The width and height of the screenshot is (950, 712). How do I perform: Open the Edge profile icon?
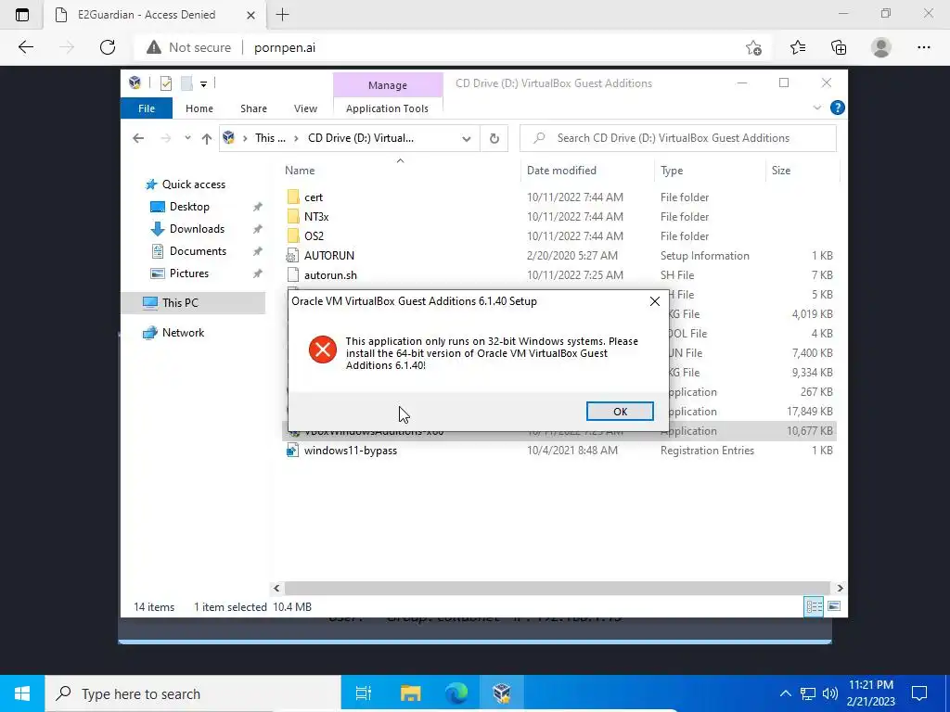[881, 48]
